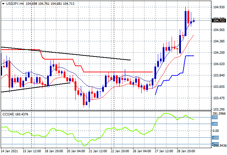Click the 18 Jan 20:00 time label
227x155 pixels.
tap(54, 151)
